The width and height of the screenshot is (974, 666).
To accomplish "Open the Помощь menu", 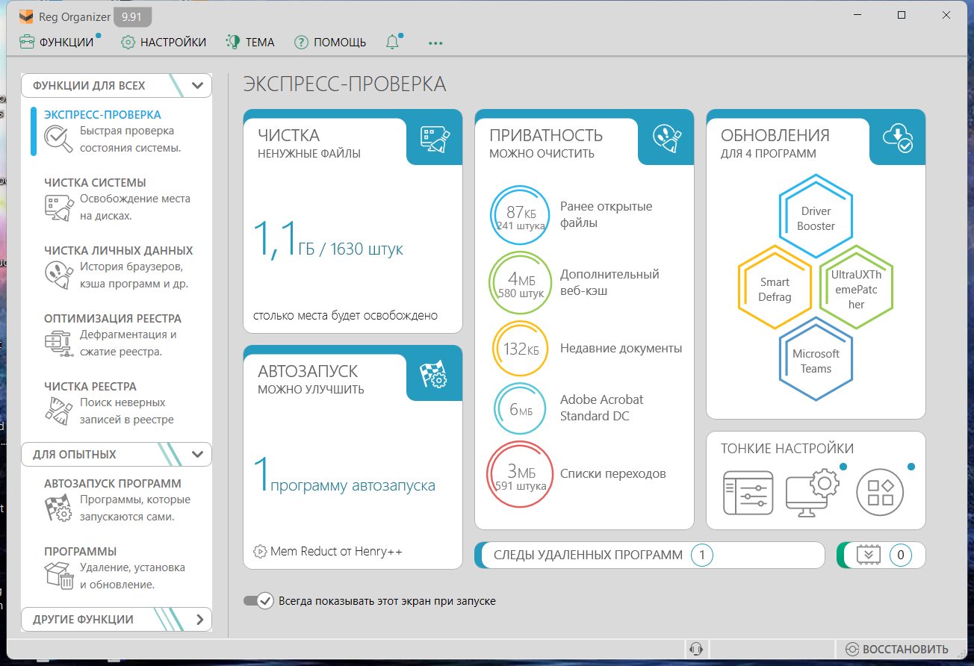I will tap(330, 43).
